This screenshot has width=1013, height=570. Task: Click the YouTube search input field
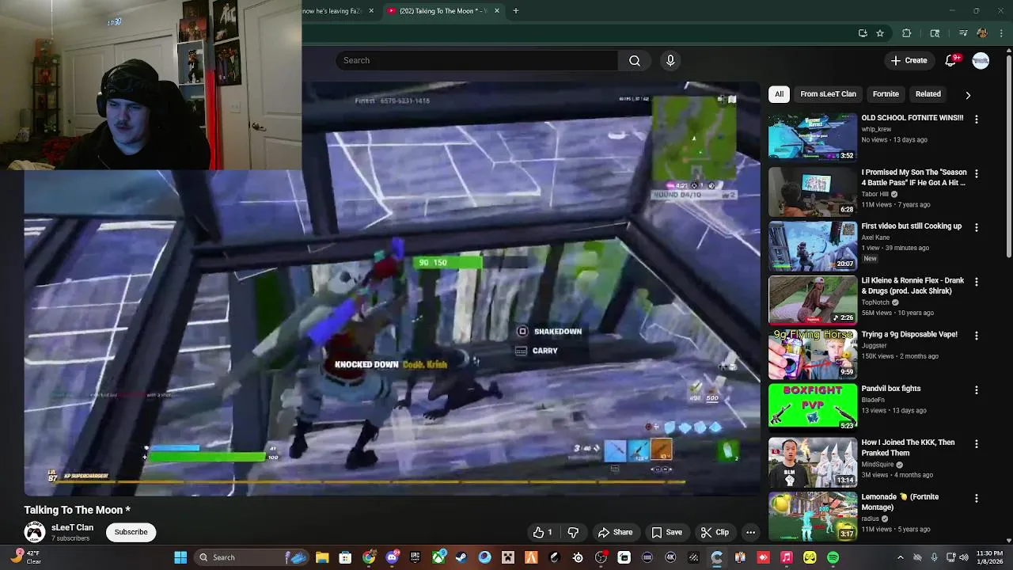pos(476,60)
